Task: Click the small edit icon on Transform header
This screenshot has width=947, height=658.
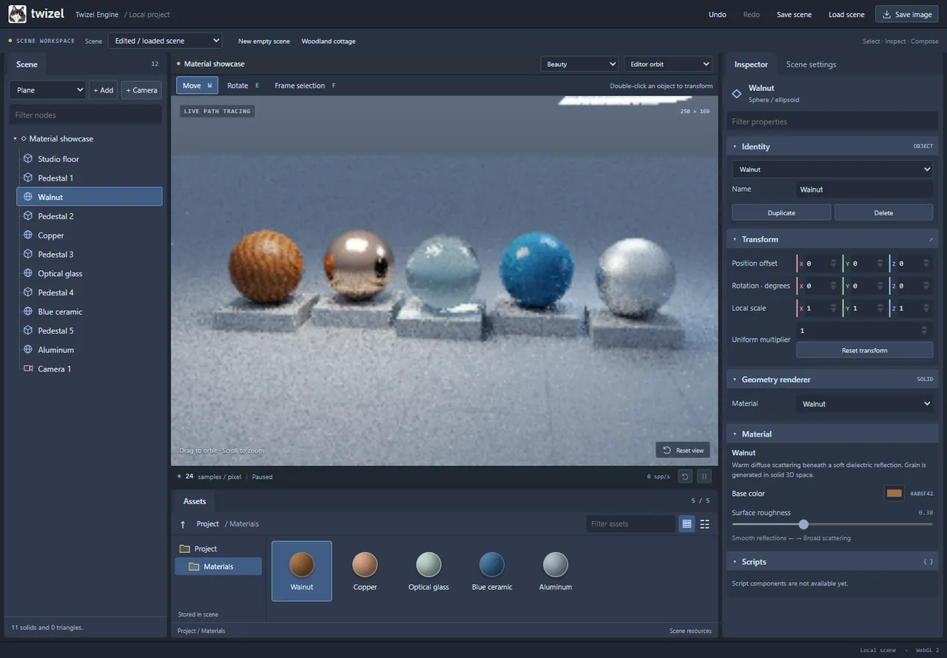Action: point(930,239)
